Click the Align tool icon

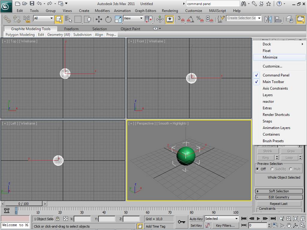click(x=278, y=19)
